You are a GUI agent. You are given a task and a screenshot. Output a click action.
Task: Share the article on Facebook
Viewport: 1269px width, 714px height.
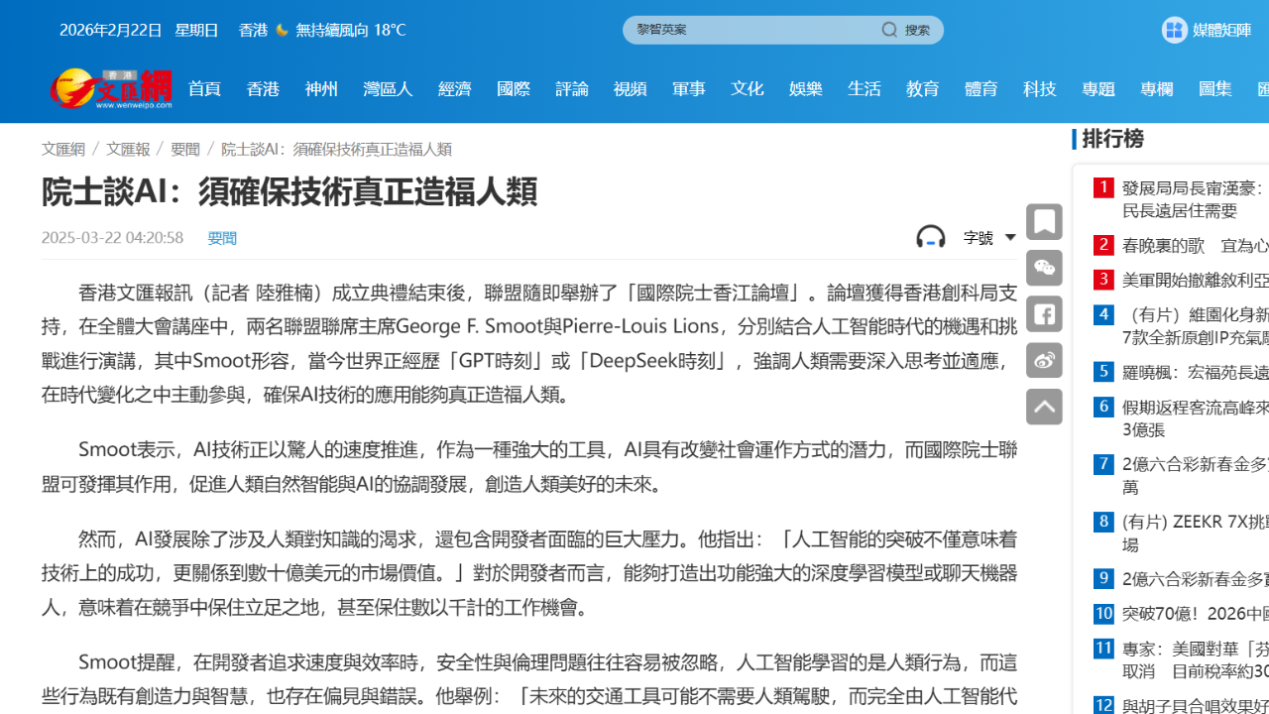click(x=1044, y=314)
